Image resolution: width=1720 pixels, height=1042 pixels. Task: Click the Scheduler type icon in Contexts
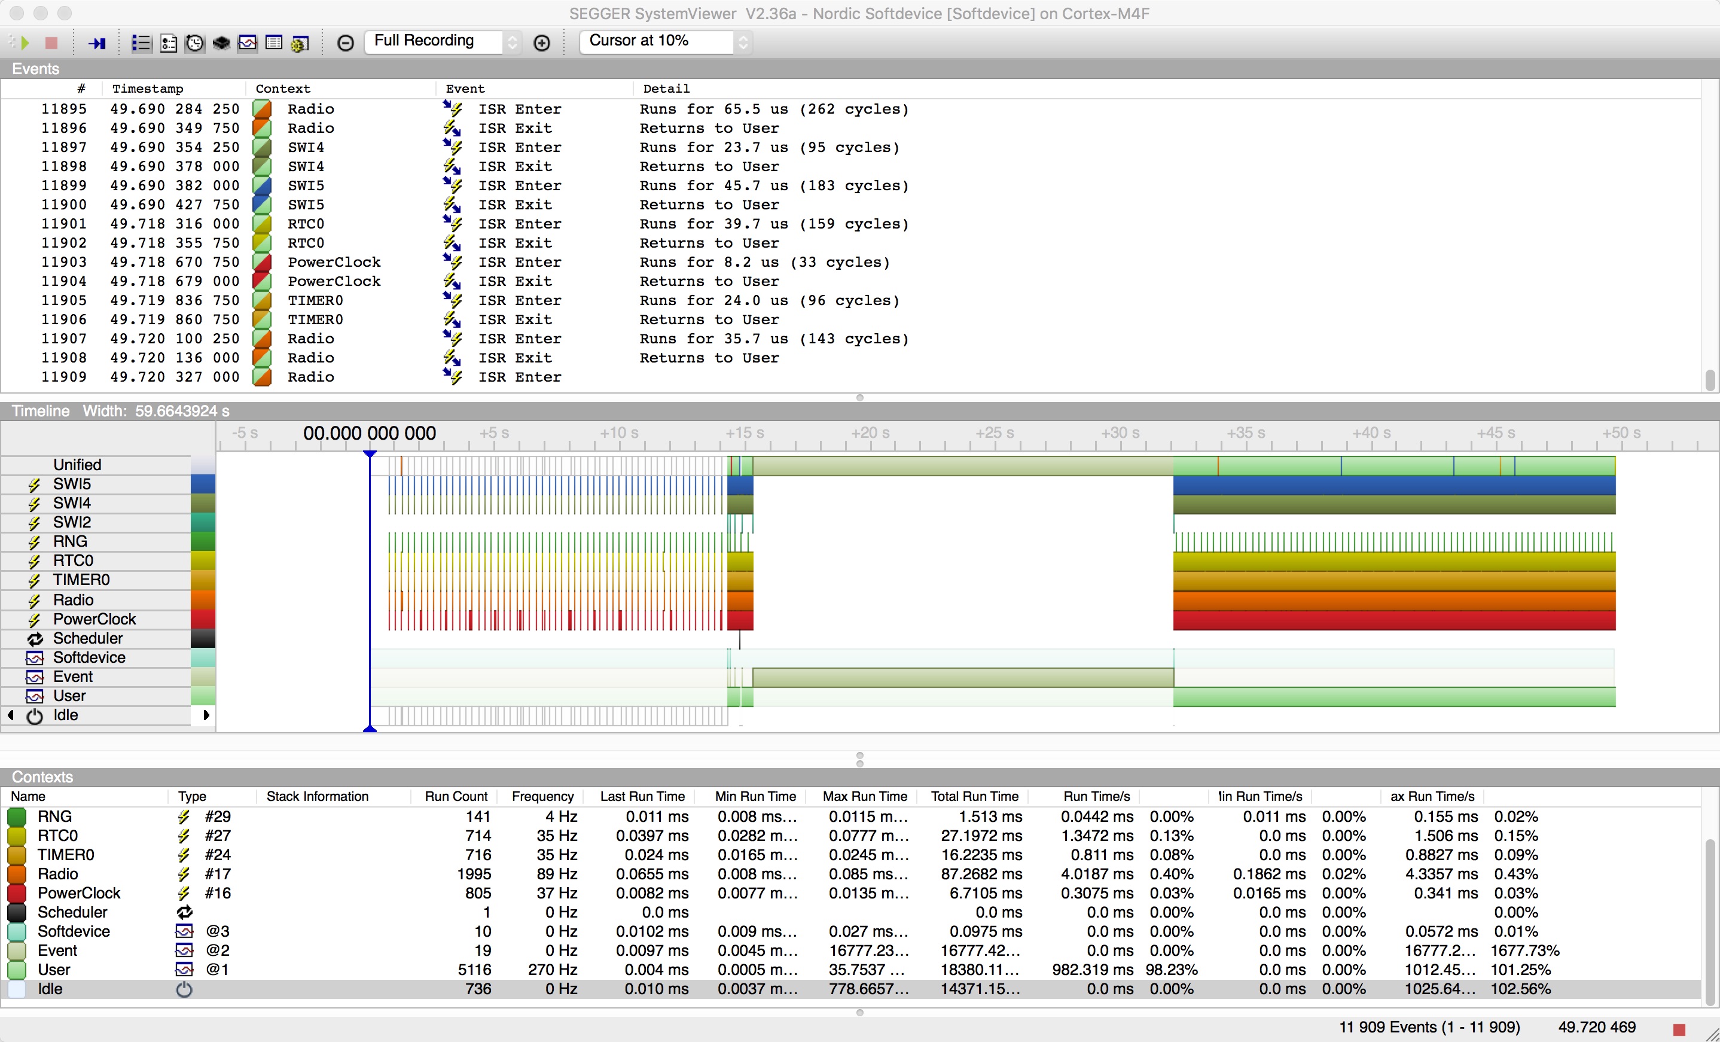coord(184,912)
